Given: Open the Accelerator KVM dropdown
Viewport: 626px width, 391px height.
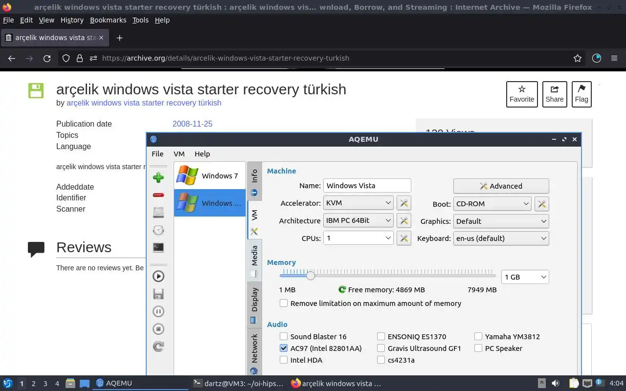Looking at the screenshot, I should click(x=358, y=203).
